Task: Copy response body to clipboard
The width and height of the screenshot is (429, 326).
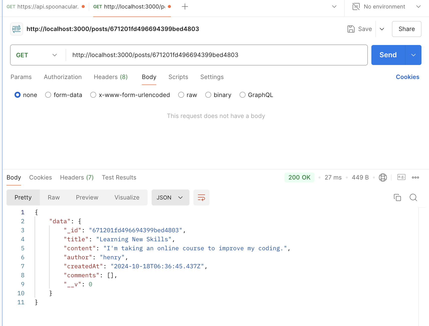Action: pos(397,197)
